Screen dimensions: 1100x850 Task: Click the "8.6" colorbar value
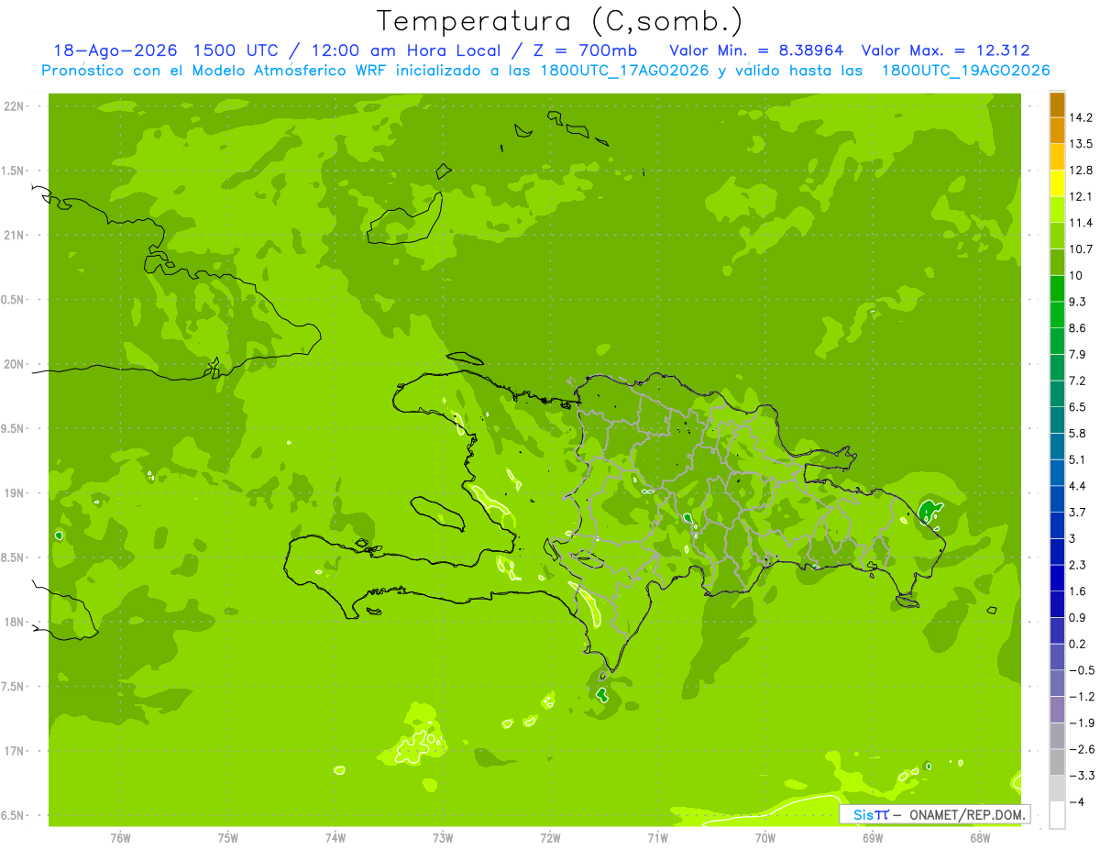coord(1078,327)
